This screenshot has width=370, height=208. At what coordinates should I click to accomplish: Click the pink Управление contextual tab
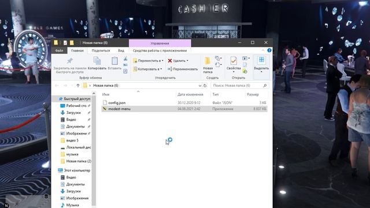[160, 43]
